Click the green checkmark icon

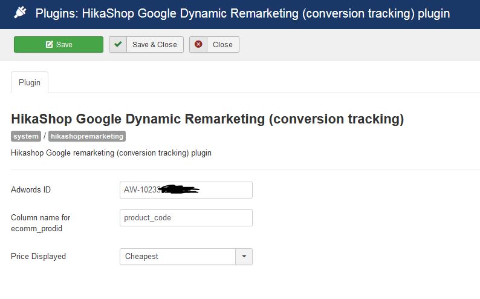[118, 45]
